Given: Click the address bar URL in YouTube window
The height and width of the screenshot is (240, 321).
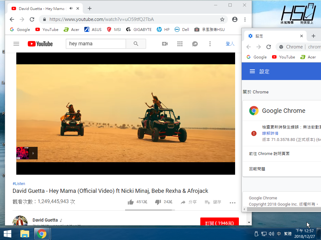Looking at the screenshot, I should (102, 19).
